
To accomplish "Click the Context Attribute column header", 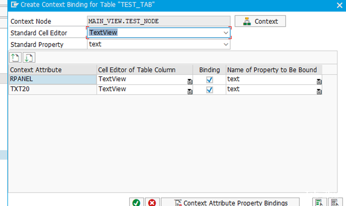I will (x=53, y=70).
